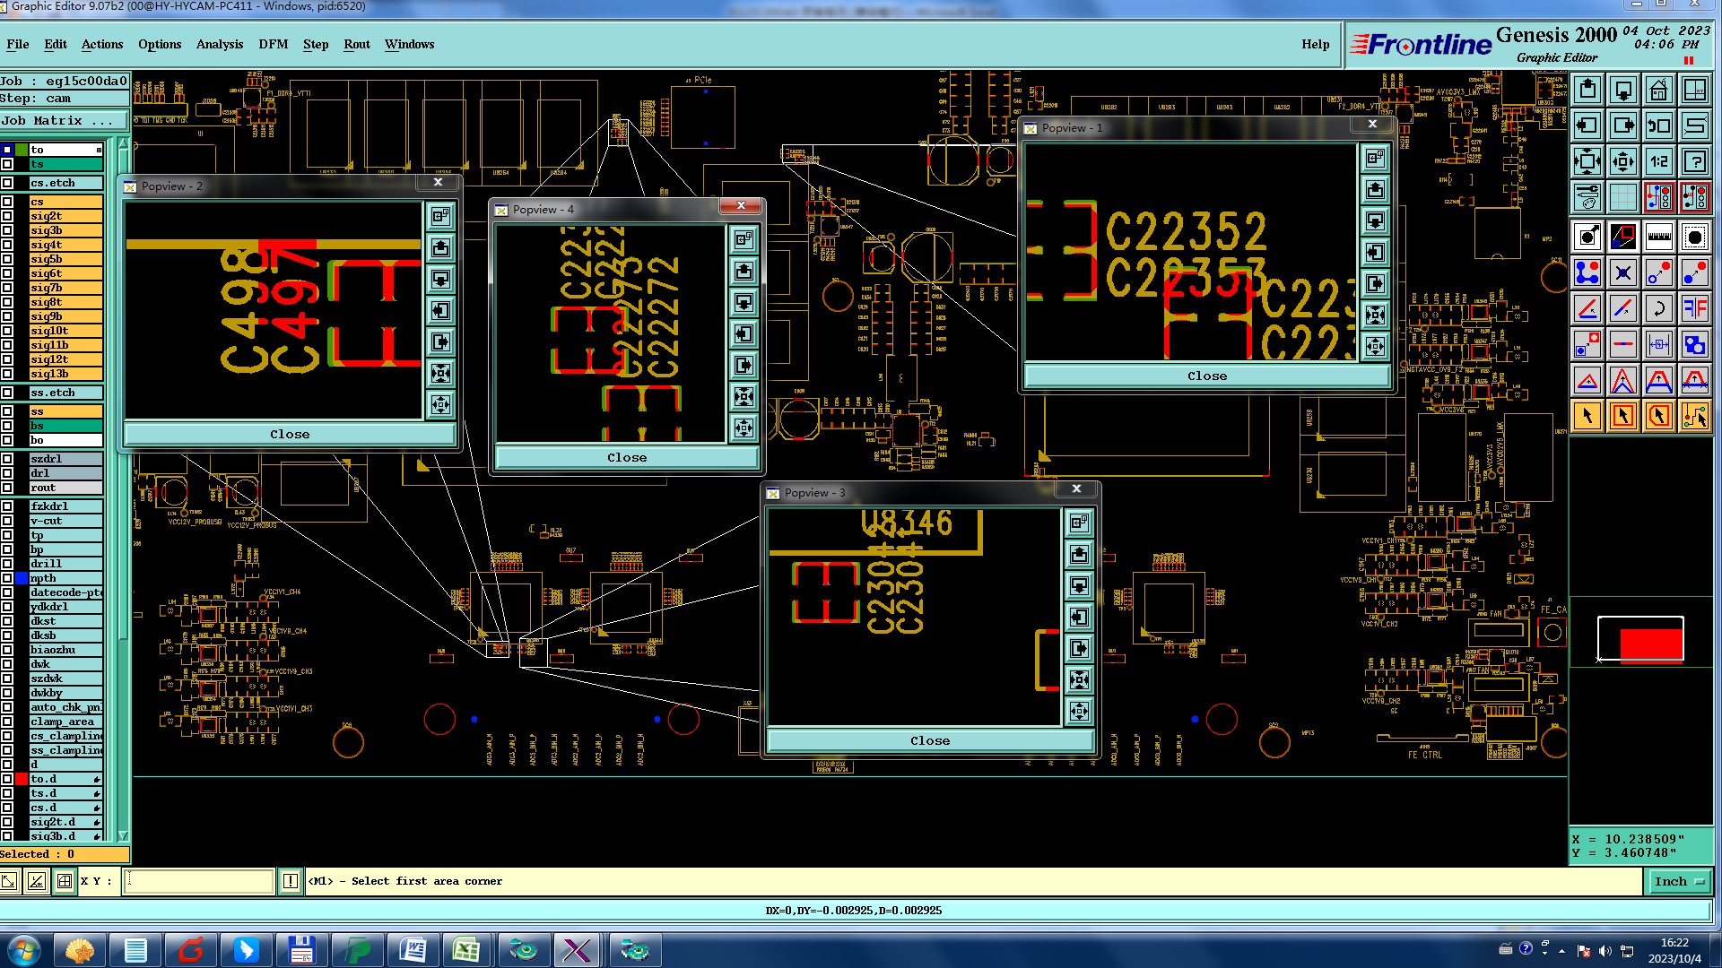
Task: Click the X Y coordinate input field
Action: pos(199,881)
